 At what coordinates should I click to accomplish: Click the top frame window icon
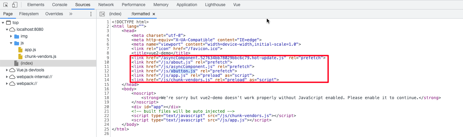(8, 23)
